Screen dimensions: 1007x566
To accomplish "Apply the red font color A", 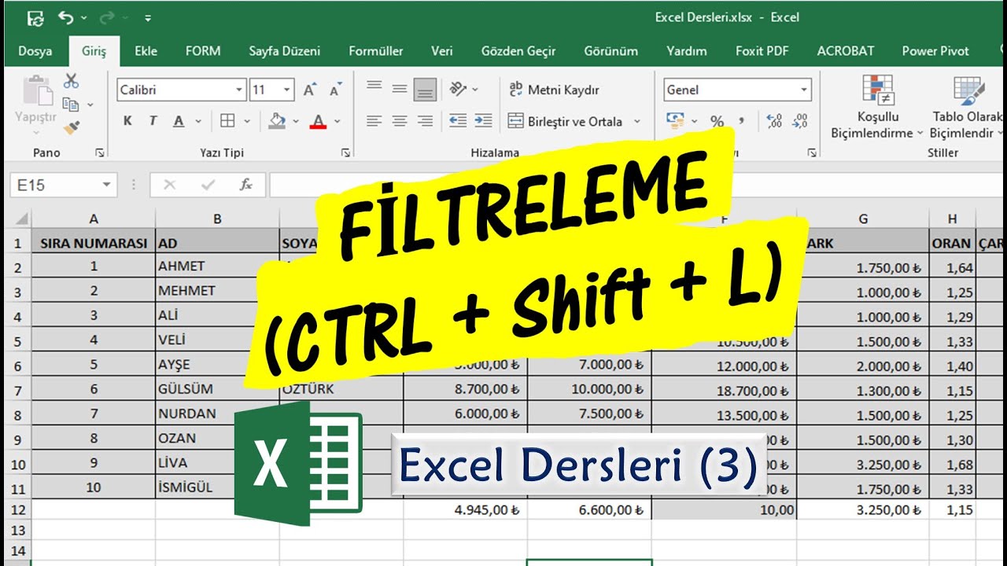I will 318,121.
